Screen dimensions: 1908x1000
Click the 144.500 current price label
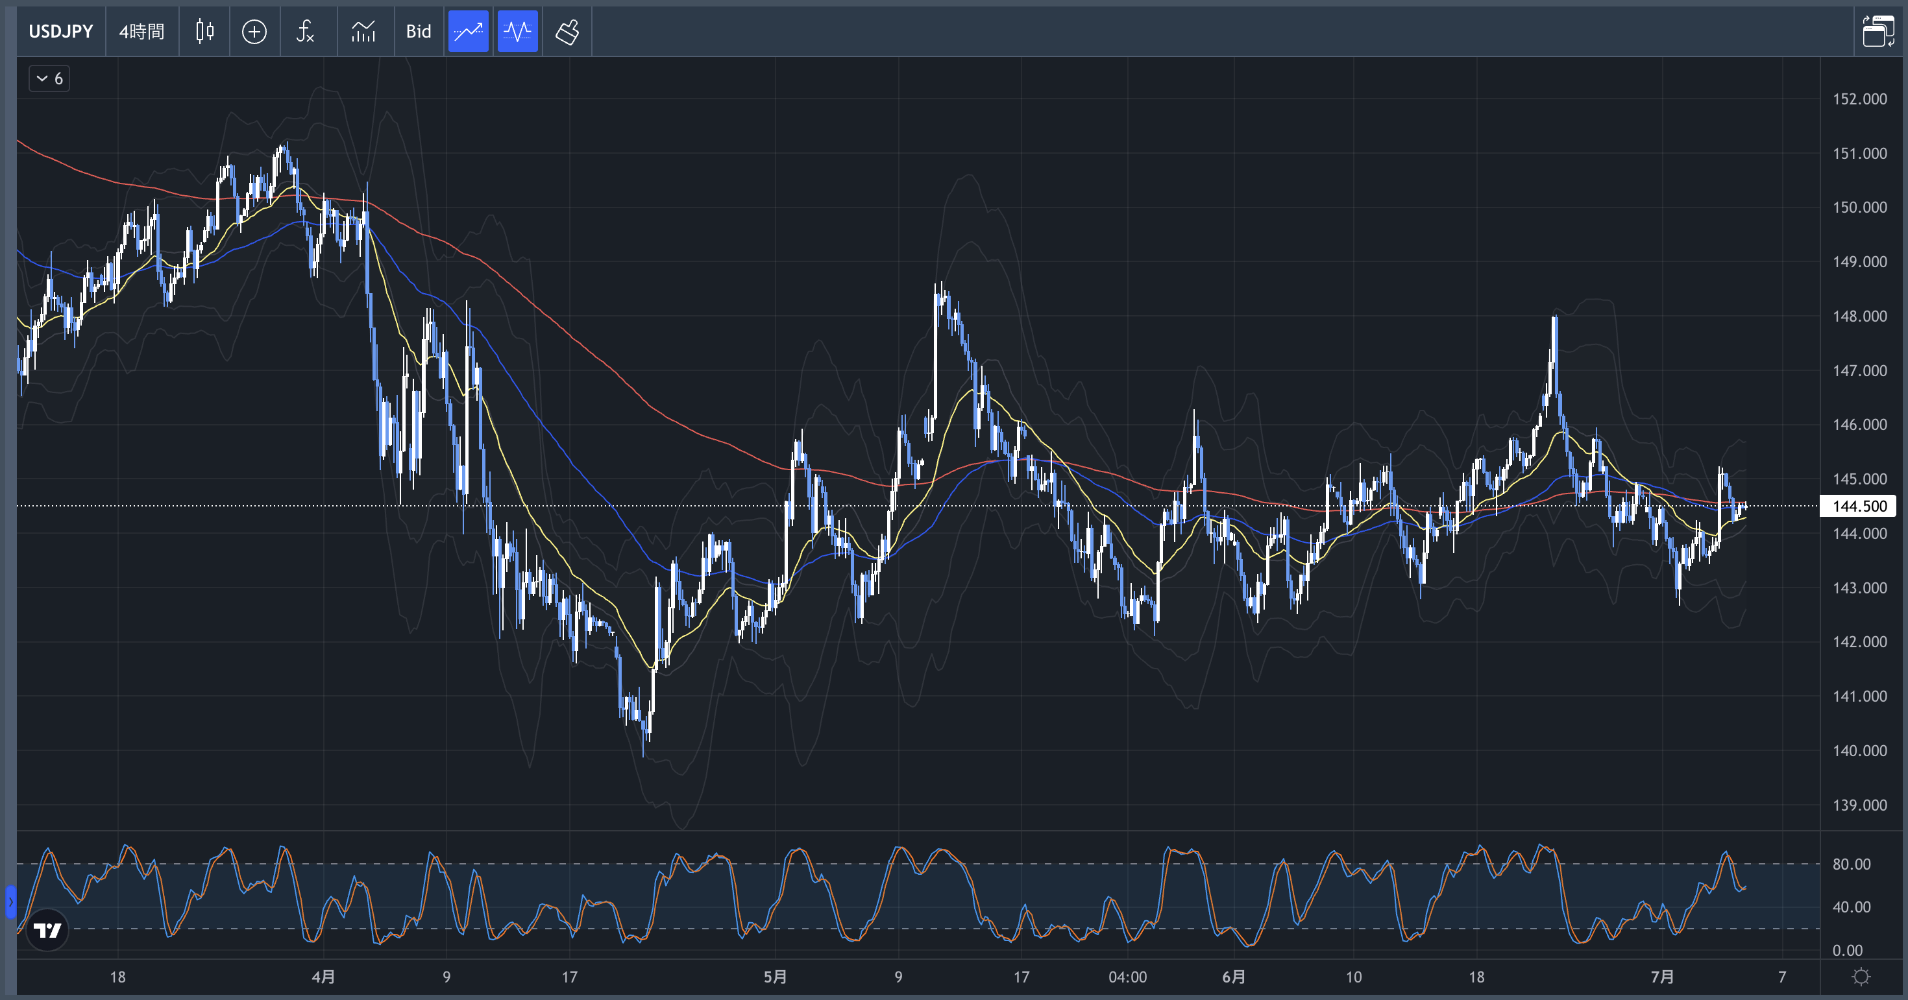point(1859,506)
